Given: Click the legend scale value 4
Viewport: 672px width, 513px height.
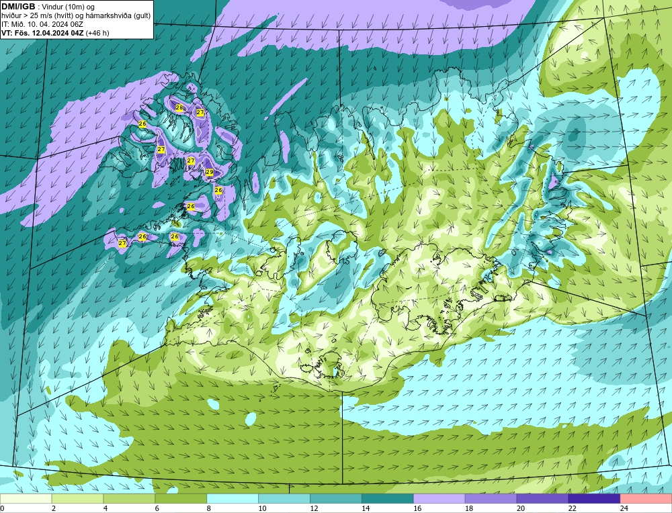Looking at the screenshot, I should 106,508.
